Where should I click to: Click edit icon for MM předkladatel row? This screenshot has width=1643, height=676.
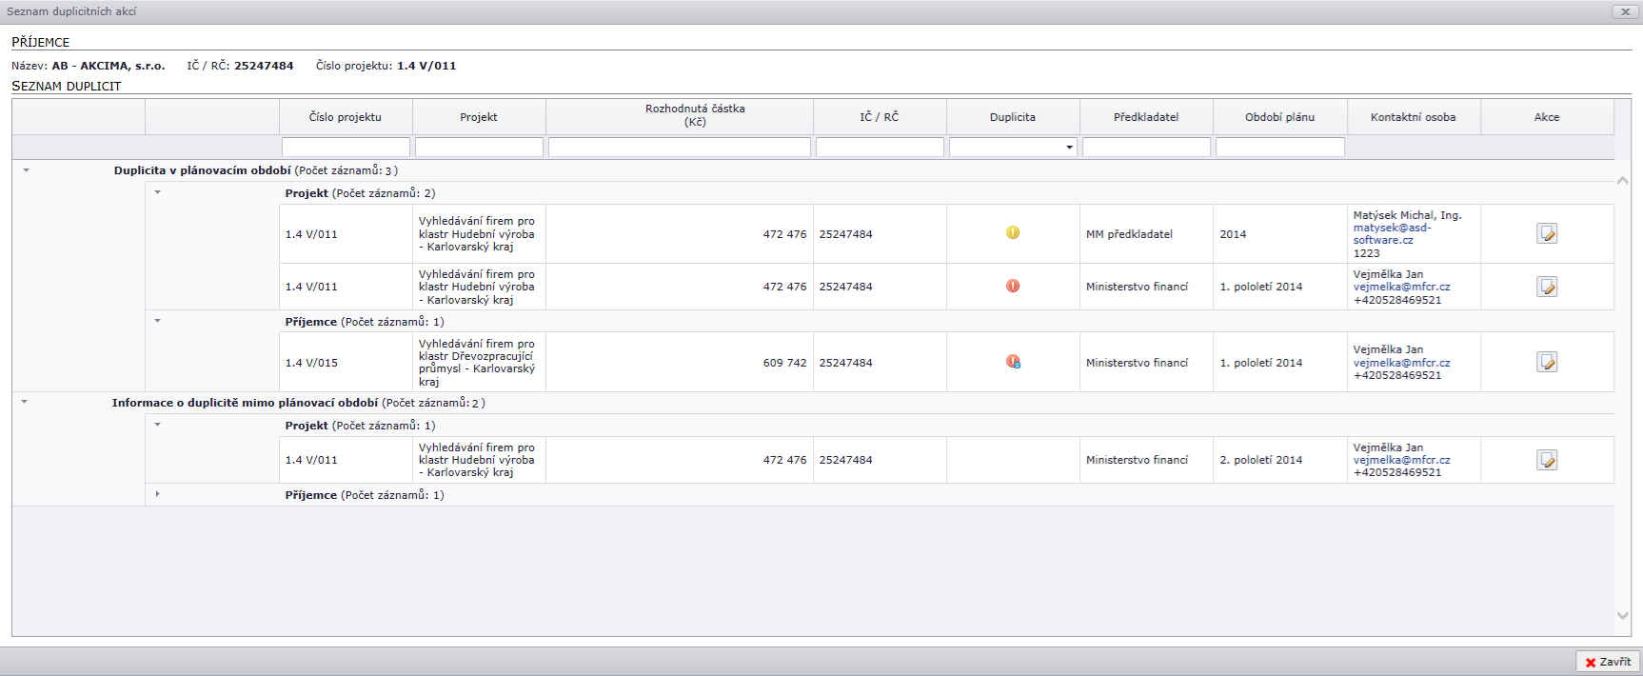pyautogui.click(x=1547, y=234)
